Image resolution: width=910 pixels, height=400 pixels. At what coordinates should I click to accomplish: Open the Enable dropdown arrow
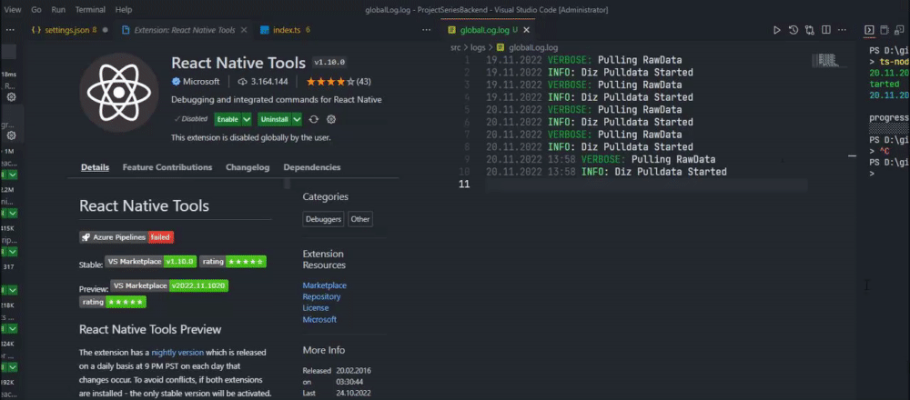pos(247,119)
